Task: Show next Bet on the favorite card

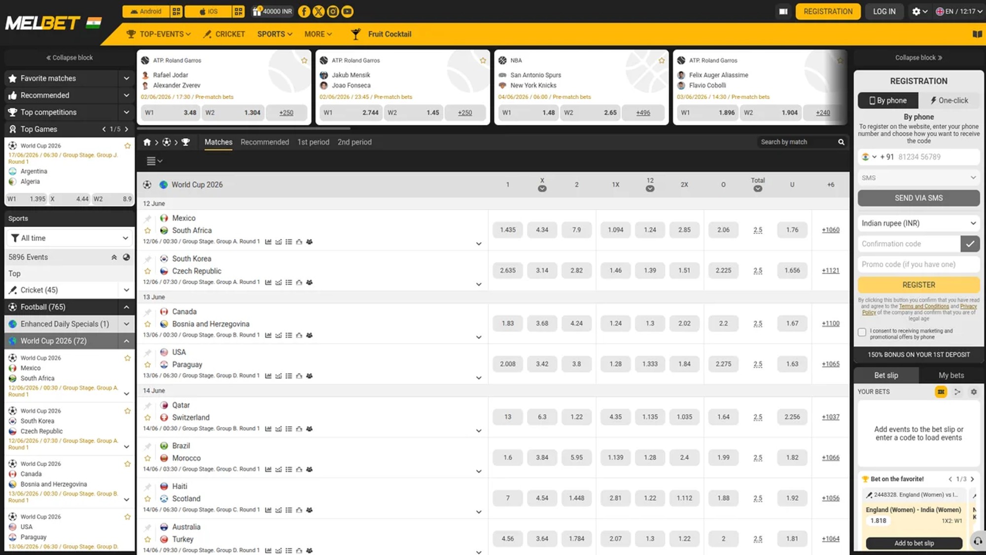Action: [972, 479]
